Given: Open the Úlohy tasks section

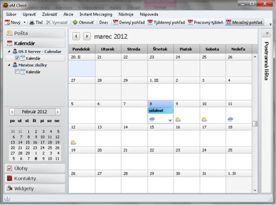Looking at the screenshot, I should (x=35, y=168).
